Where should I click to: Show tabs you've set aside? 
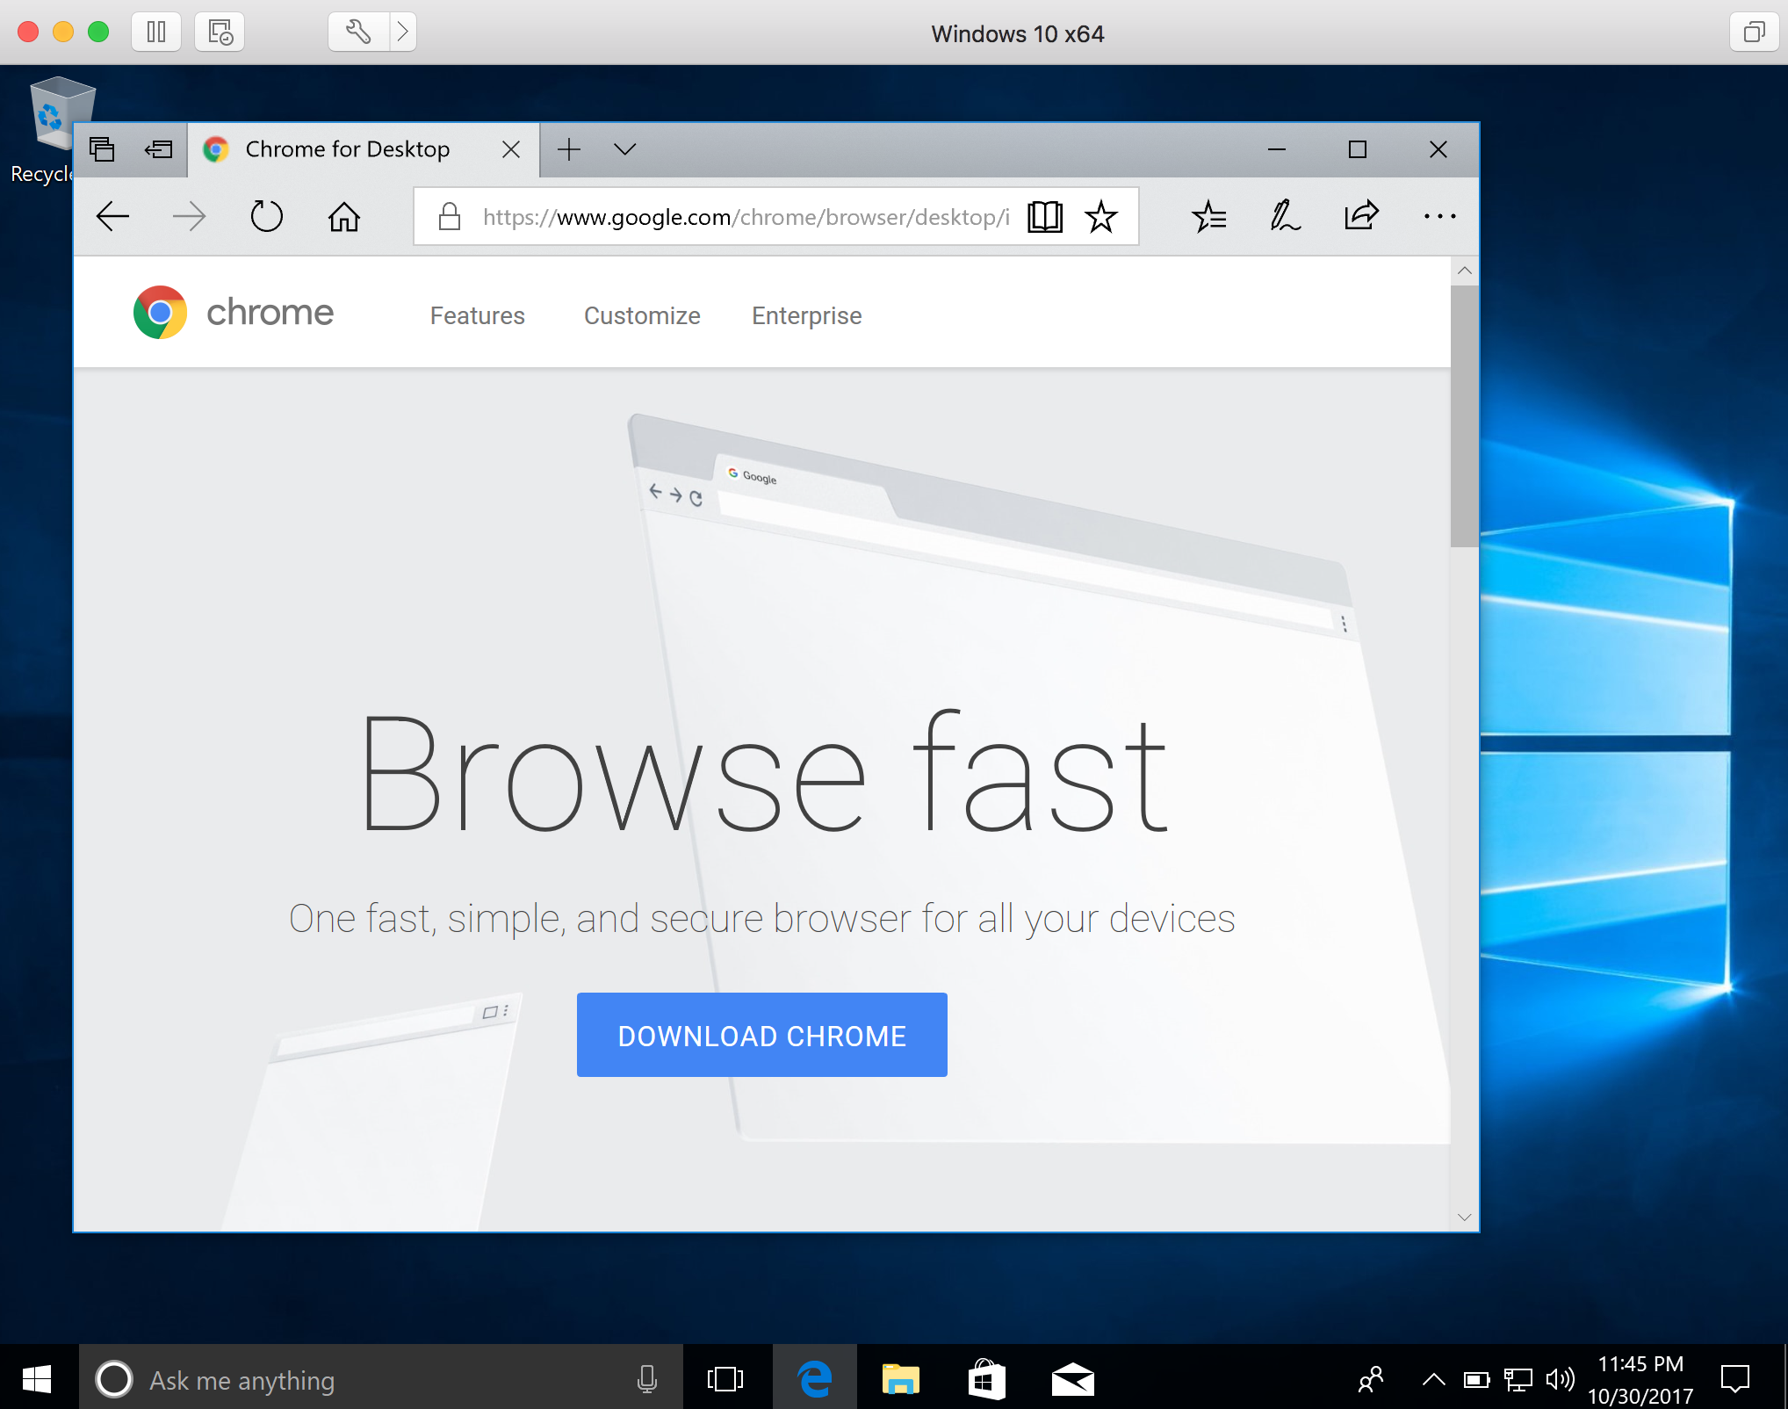click(102, 149)
